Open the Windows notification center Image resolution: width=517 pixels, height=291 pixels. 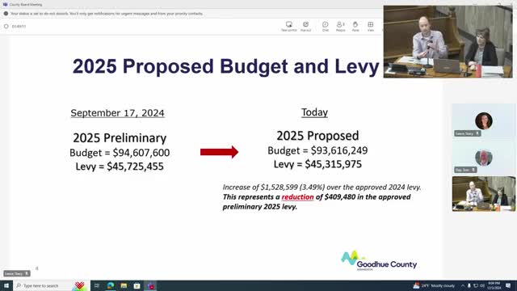pos(508,285)
